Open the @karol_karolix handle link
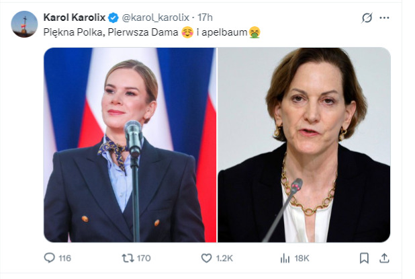The width and height of the screenshot is (415, 279). 152,17
